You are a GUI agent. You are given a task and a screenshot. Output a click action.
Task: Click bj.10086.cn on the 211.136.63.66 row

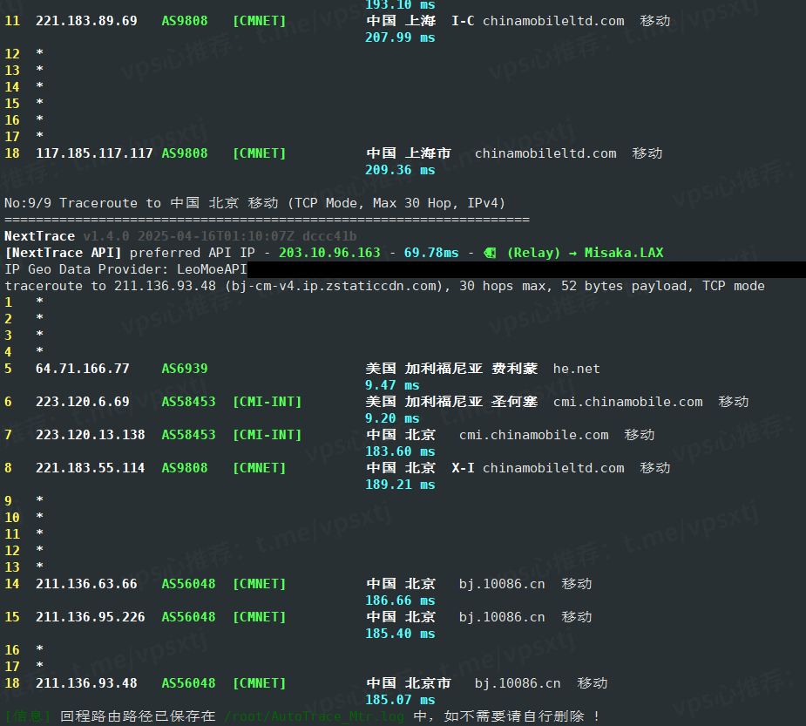(502, 584)
